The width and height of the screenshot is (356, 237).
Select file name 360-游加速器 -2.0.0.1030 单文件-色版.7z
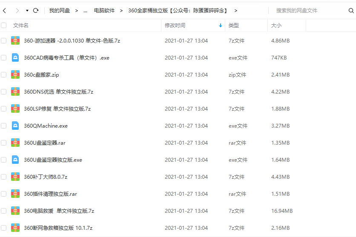point(72,40)
